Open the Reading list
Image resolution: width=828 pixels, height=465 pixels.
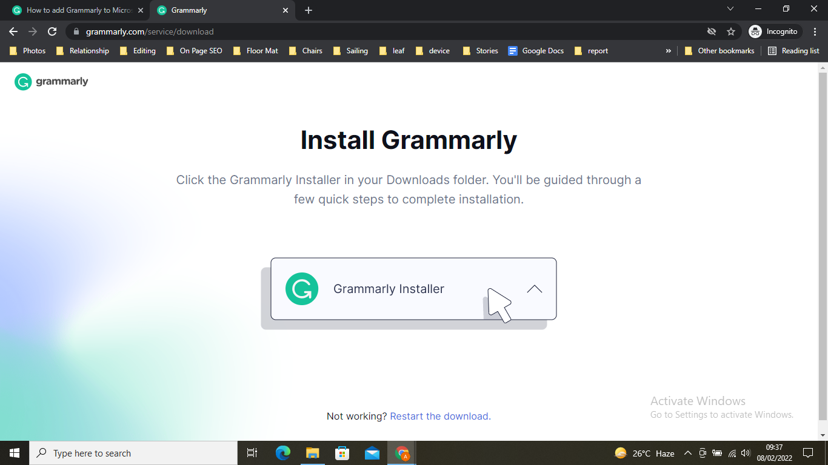tap(793, 51)
